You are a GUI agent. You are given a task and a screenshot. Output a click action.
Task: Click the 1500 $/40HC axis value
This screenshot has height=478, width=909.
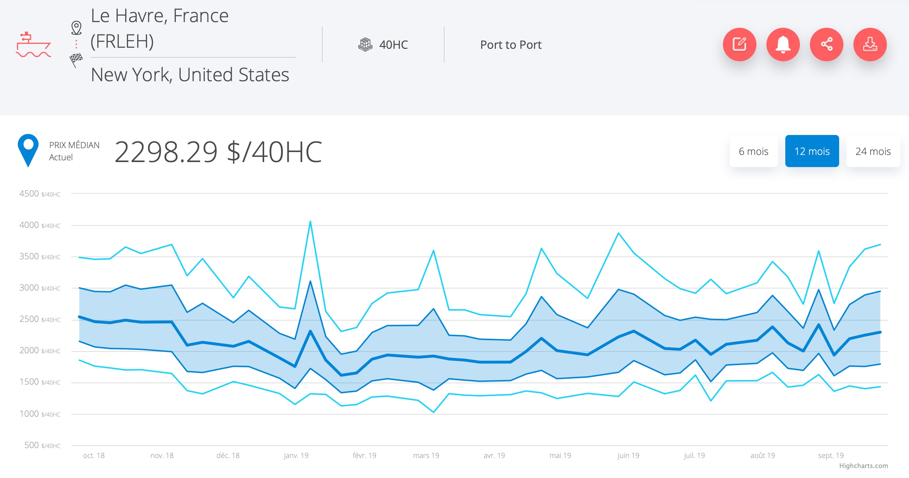40,382
